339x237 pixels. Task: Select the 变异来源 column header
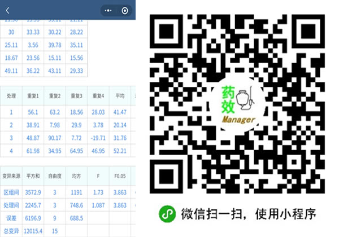pos(11,176)
